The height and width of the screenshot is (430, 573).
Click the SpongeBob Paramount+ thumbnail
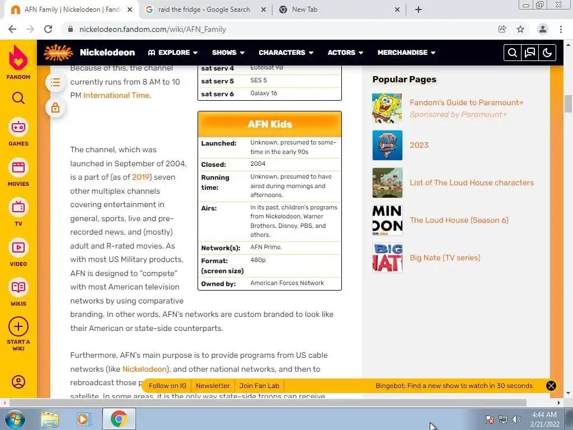pos(387,108)
